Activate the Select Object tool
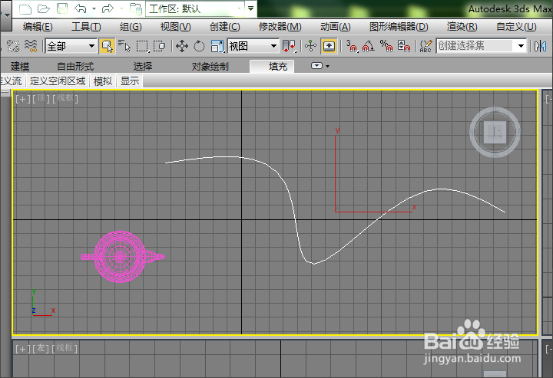553x378 pixels. [107, 46]
